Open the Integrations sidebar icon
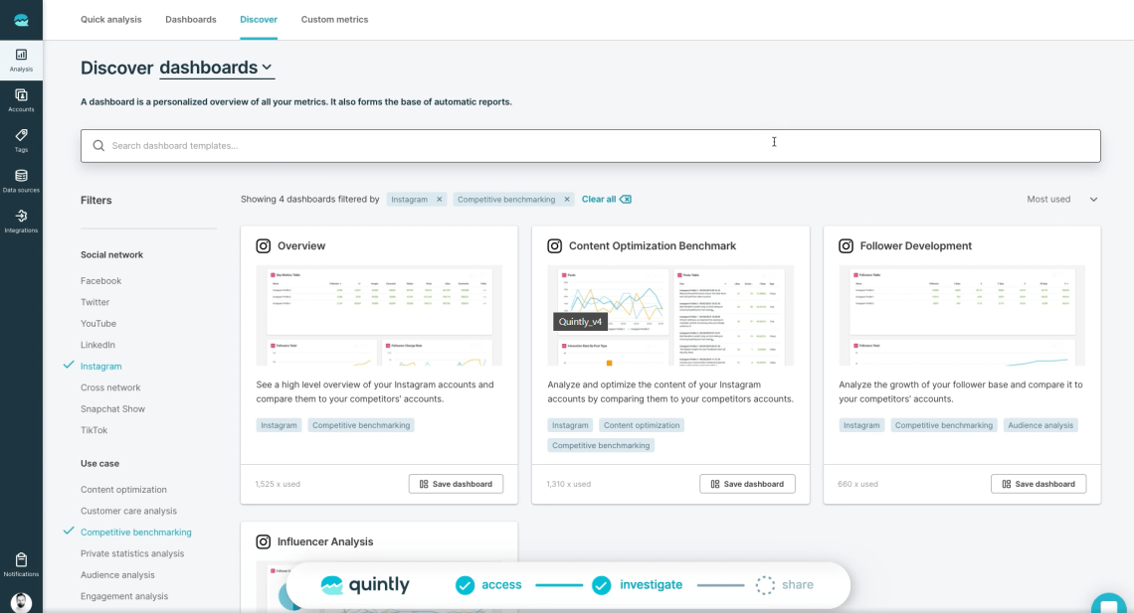The height and width of the screenshot is (613, 1134). click(x=21, y=222)
